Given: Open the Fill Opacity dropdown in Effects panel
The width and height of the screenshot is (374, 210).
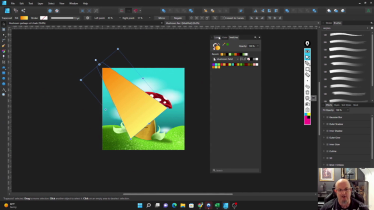Looking at the screenshot, I should pyautogui.click(x=348, y=110).
